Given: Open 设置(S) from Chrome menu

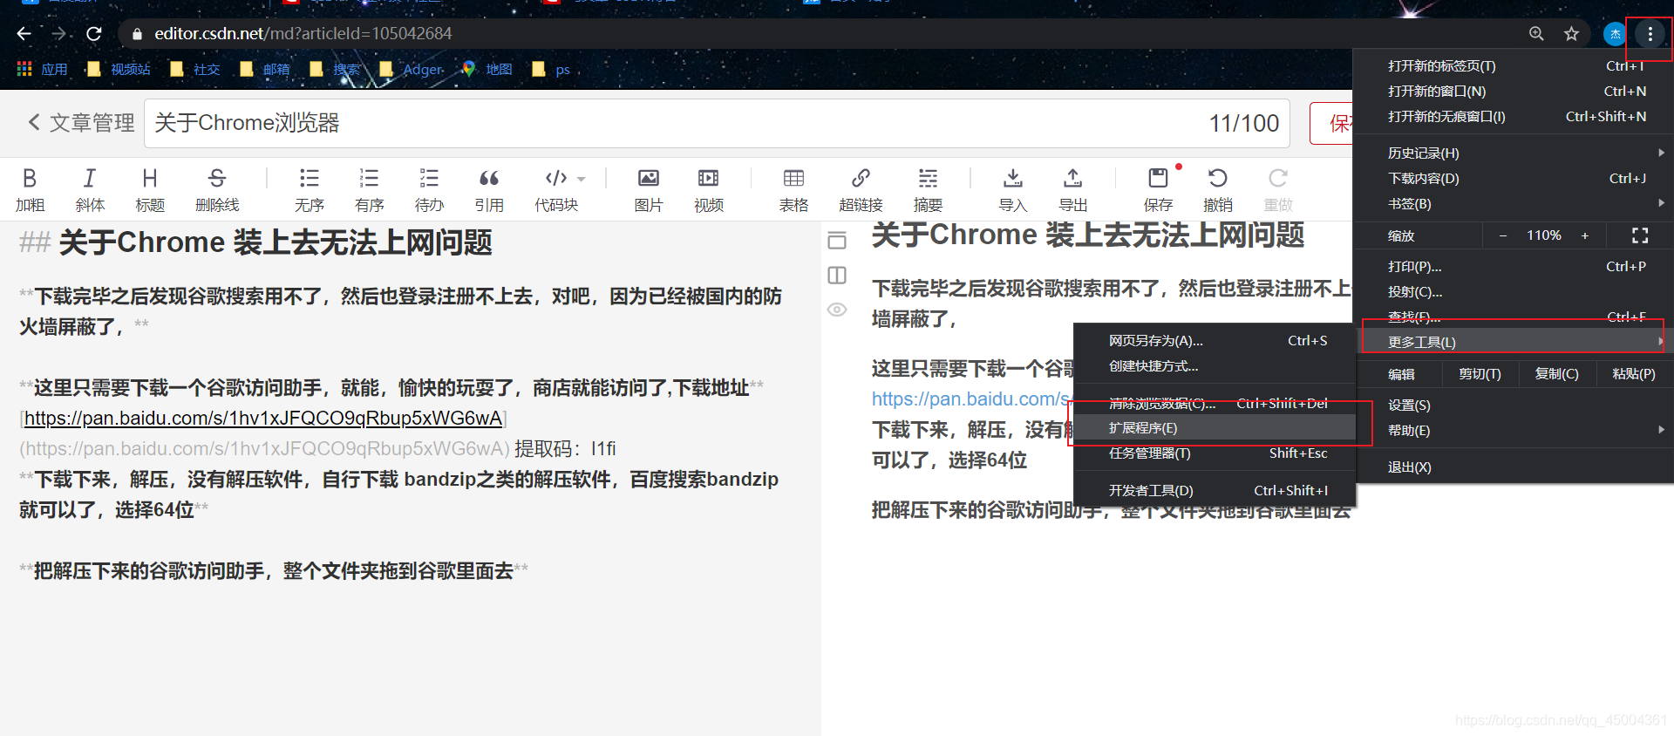Looking at the screenshot, I should point(1514,405).
